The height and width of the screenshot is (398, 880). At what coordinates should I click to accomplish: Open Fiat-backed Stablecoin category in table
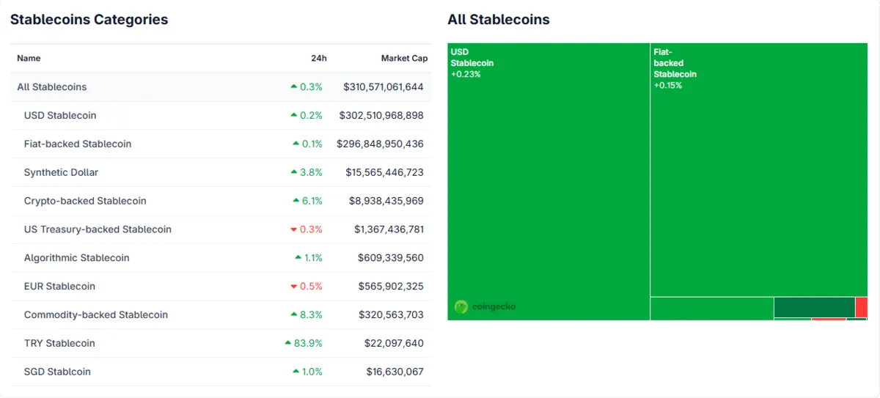click(78, 144)
